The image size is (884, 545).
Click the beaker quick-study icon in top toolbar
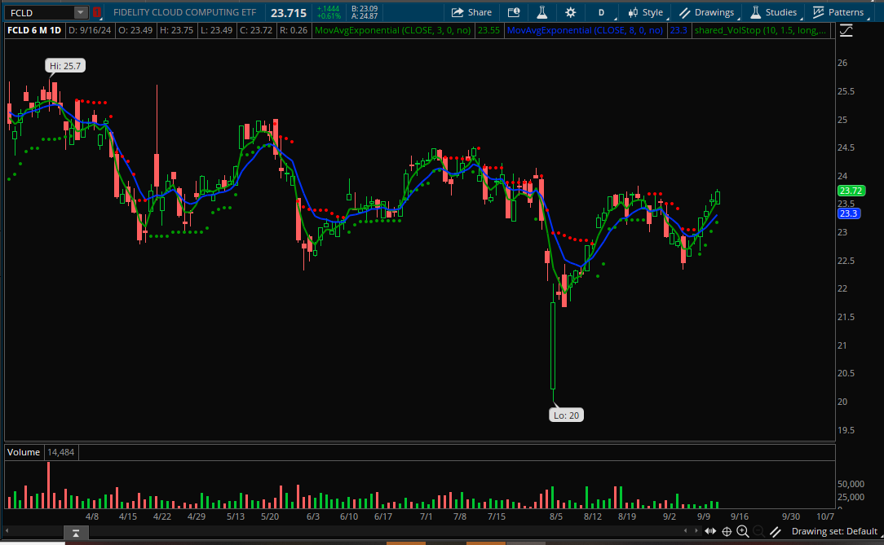click(x=541, y=12)
